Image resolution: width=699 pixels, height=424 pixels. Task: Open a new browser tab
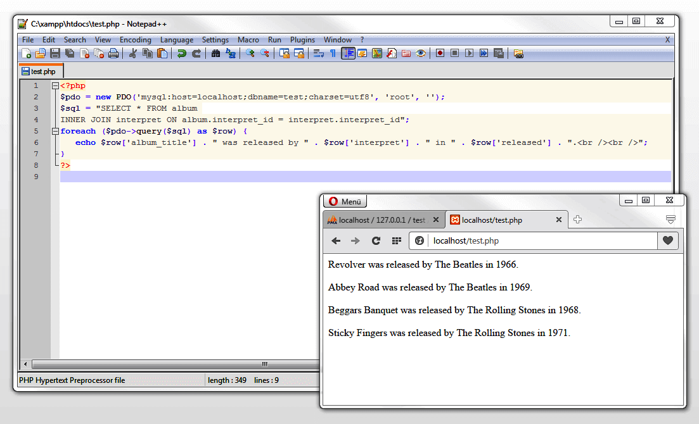(x=577, y=219)
